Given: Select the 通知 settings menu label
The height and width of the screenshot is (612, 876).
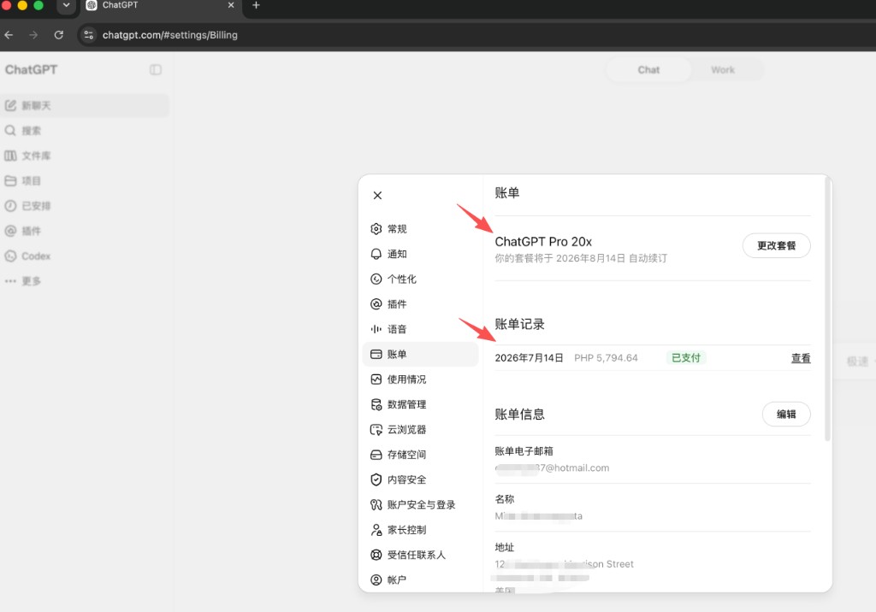Looking at the screenshot, I should pos(397,254).
